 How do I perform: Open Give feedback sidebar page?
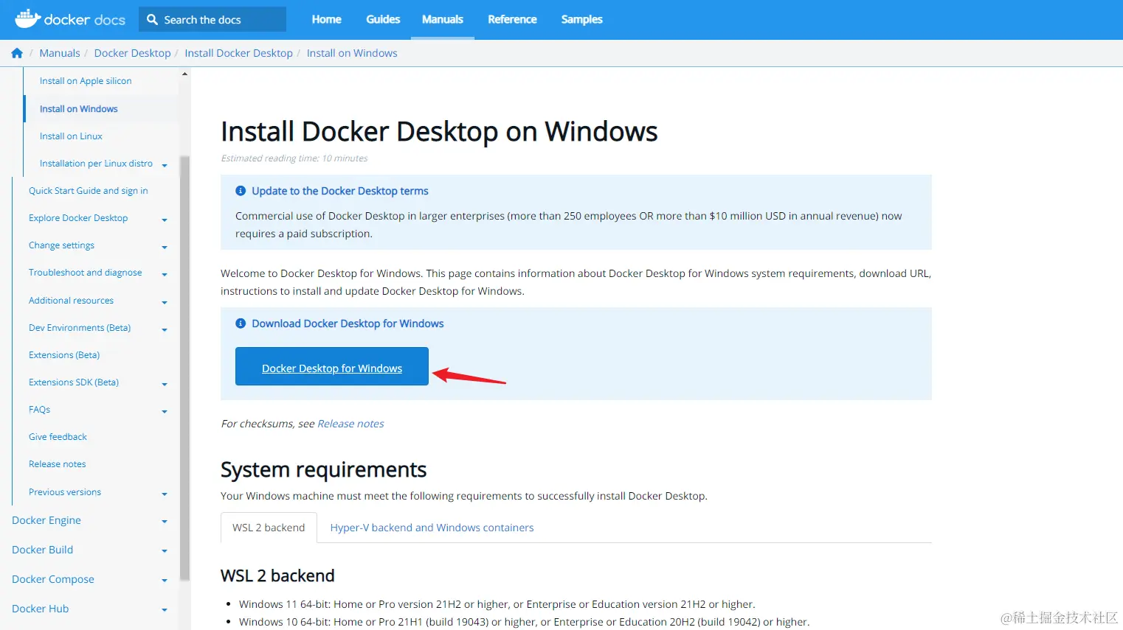pos(58,437)
